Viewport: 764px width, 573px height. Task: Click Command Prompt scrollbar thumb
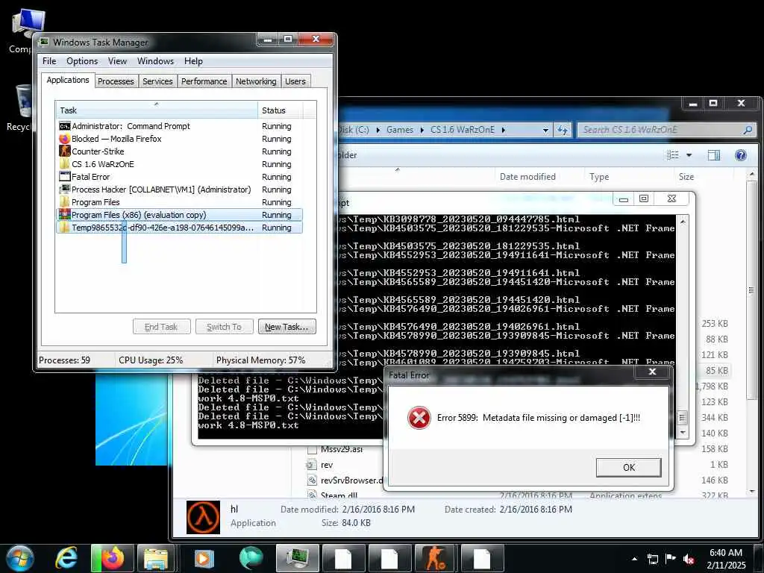point(683,418)
